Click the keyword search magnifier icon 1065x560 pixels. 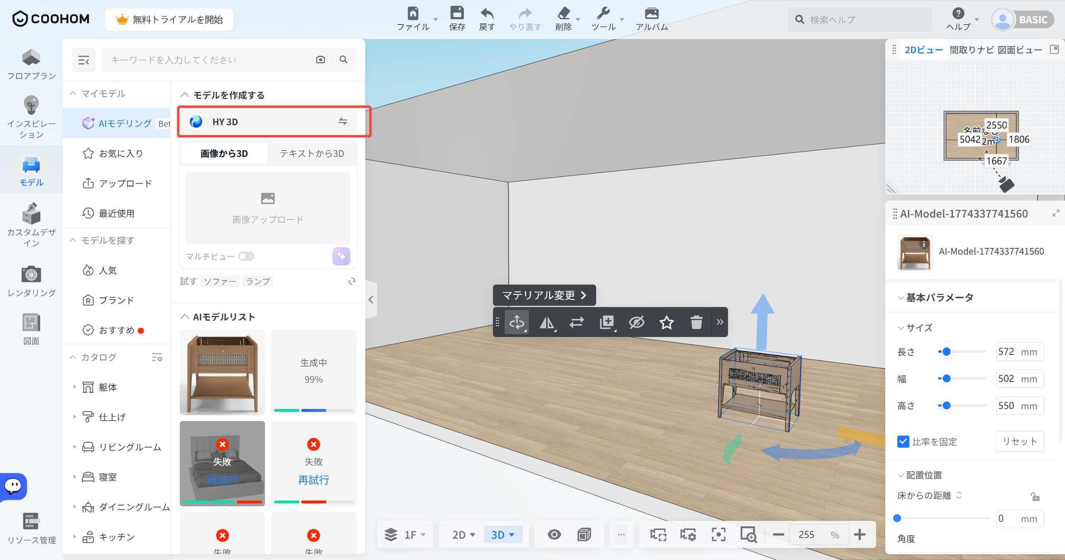(x=344, y=59)
